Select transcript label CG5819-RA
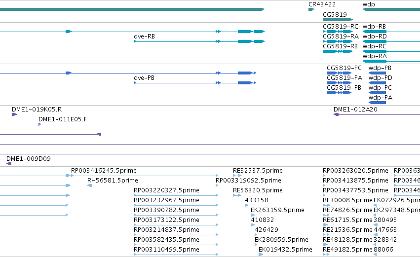The width and height of the screenshot is (420, 257). coord(341,37)
